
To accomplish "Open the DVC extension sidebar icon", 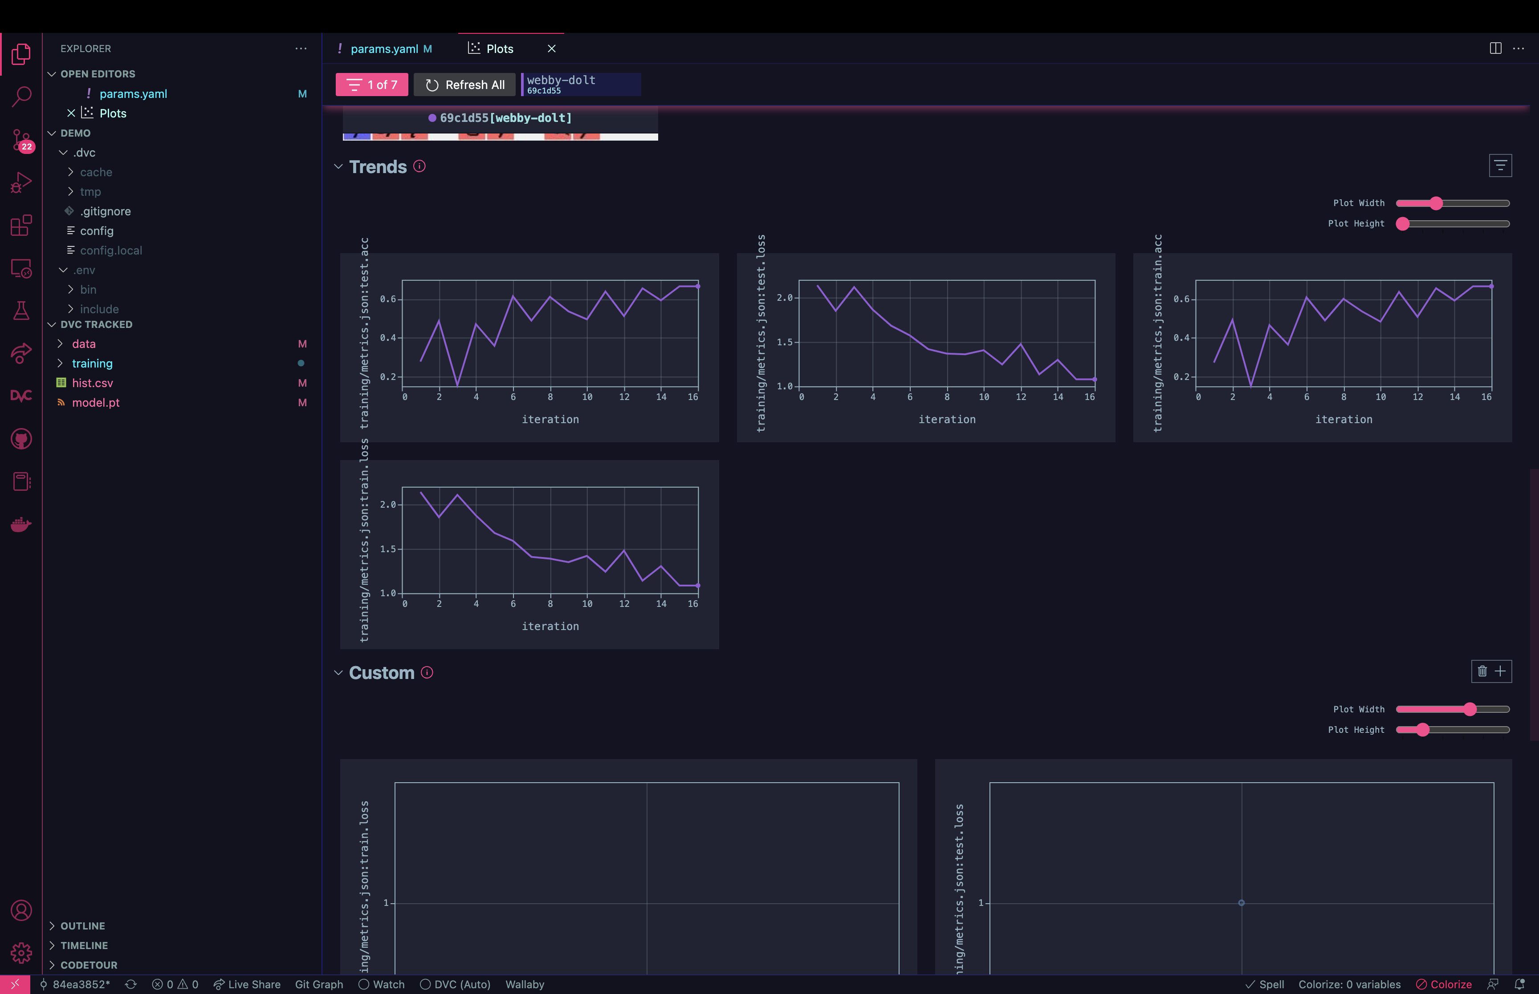I will [21, 396].
